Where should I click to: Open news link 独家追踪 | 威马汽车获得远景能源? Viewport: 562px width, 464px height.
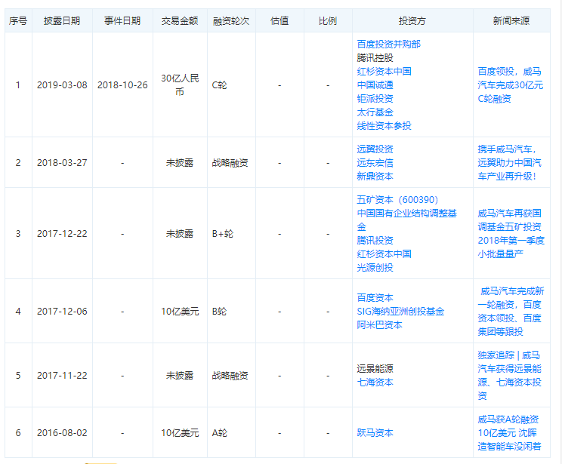(509, 375)
